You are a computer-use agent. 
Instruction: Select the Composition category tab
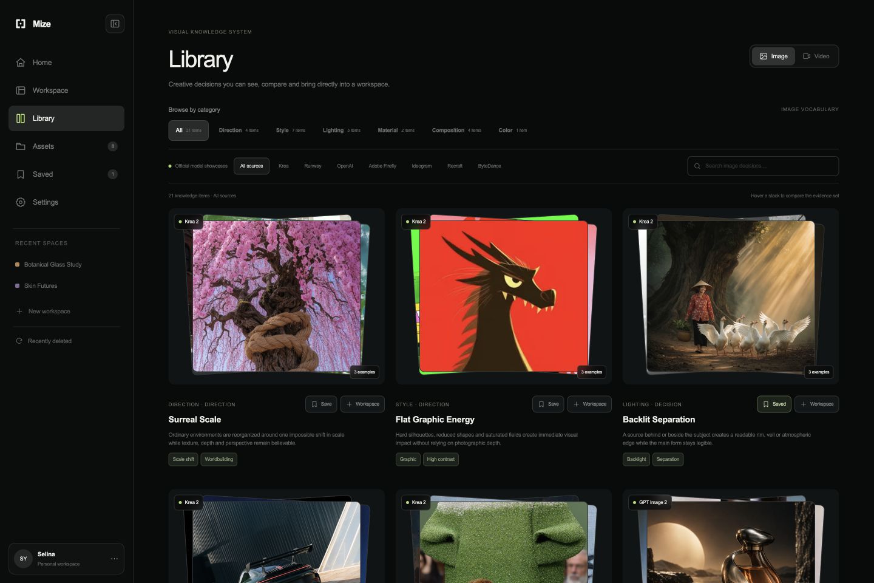coord(456,131)
